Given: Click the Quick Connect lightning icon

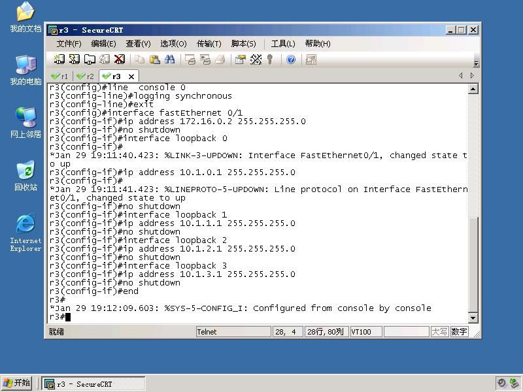Looking at the screenshot, I should pos(74,59).
